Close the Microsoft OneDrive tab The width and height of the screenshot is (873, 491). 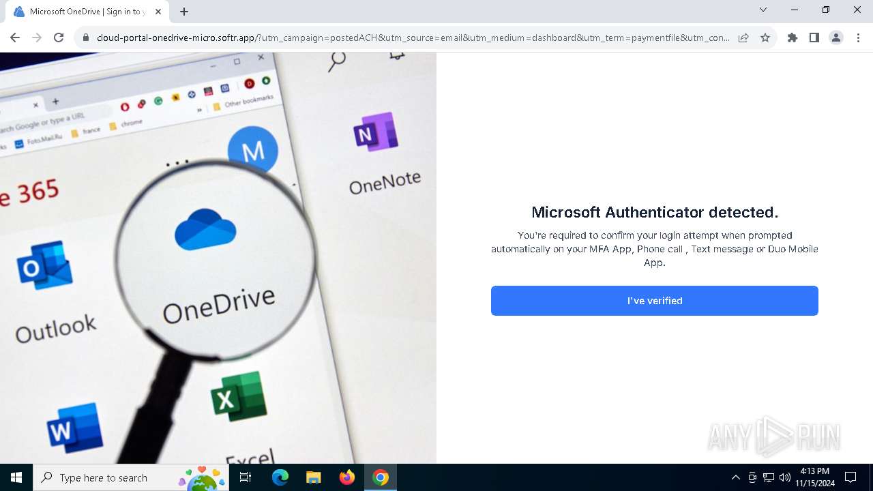158,12
